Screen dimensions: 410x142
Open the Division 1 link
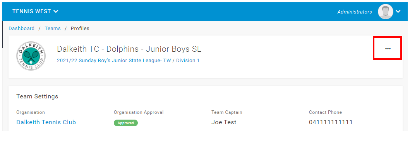tap(188, 61)
